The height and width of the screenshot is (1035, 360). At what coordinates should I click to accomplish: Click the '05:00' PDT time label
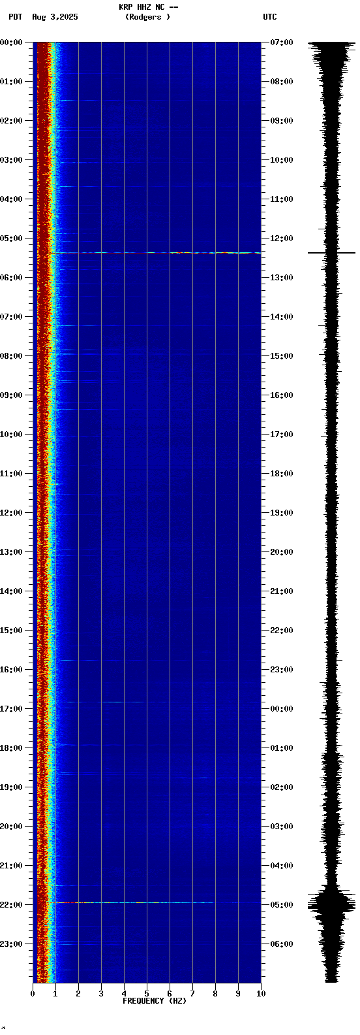(x=11, y=238)
